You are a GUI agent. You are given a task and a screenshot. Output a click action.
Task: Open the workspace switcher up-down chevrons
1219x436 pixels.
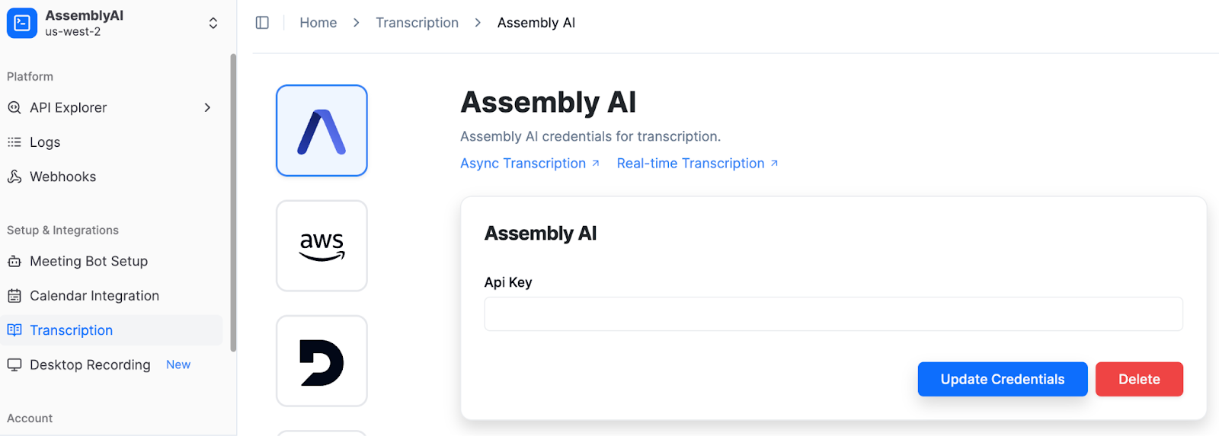click(213, 23)
